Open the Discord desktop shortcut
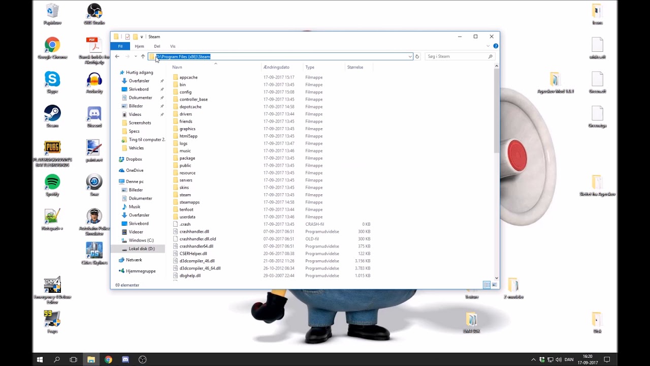This screenshot has width=650, height=366. click(94, 116)
